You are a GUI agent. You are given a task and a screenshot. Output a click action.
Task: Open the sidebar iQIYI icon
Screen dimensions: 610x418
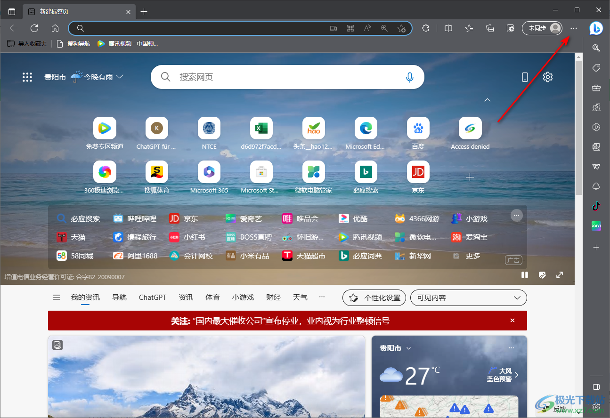point(596,226)
